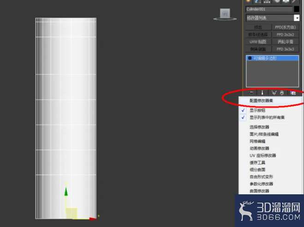Viewport: 304px width, 227px height.
Task: Toggle the 显示按钮 checked menu item
Action: (x=270, y=111)
